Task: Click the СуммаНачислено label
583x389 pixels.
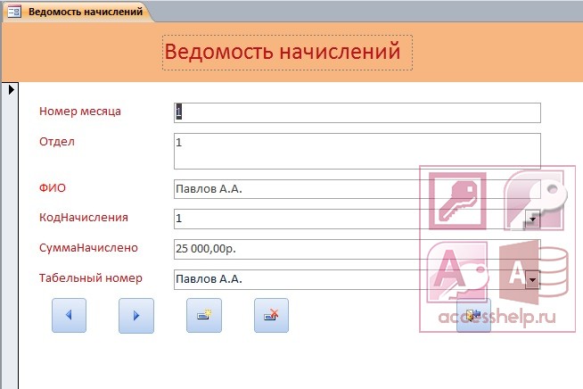Action: (88, 247)
